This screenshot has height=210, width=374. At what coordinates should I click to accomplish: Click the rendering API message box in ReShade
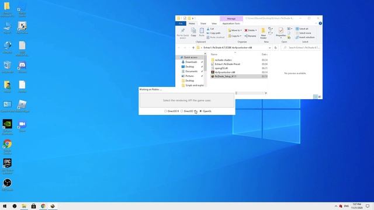(187, 100)
